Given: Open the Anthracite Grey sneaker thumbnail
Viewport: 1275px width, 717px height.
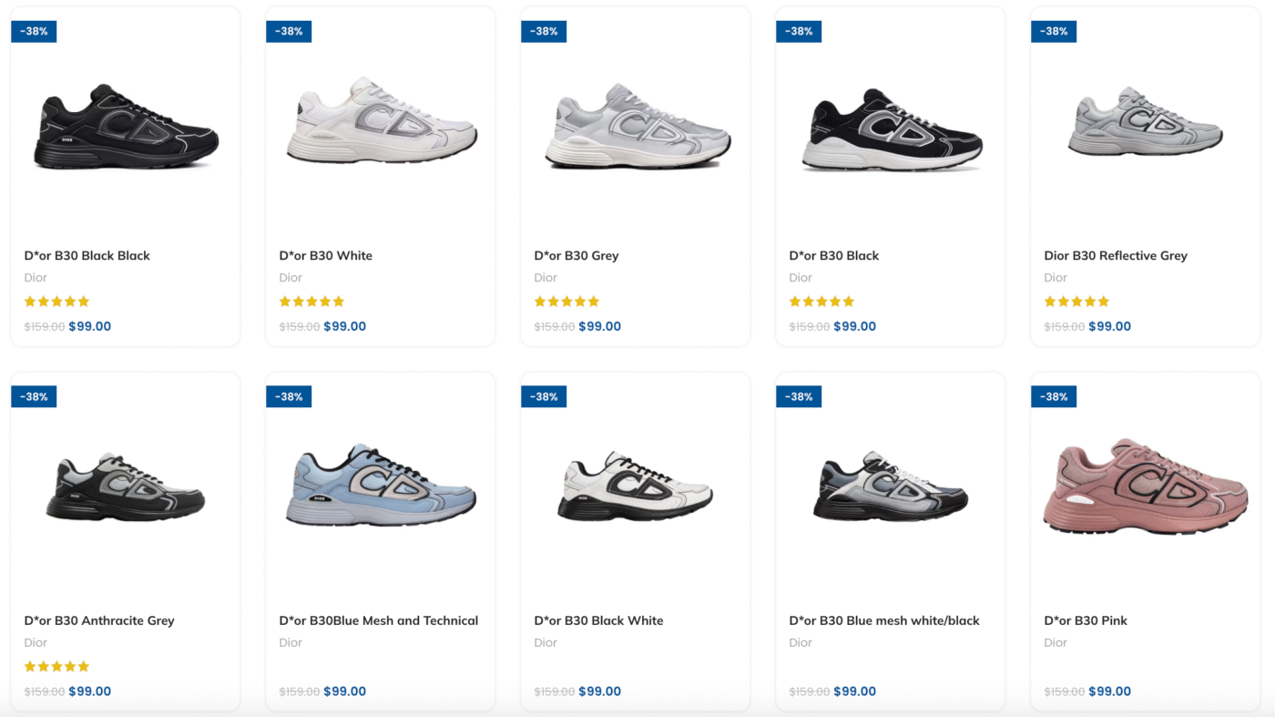Looking at the screenshot, I should [x=126, y=487].
